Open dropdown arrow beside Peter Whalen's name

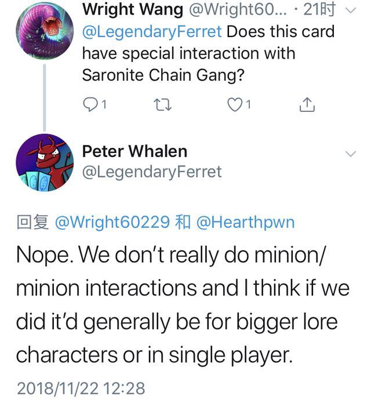[351, 154]
